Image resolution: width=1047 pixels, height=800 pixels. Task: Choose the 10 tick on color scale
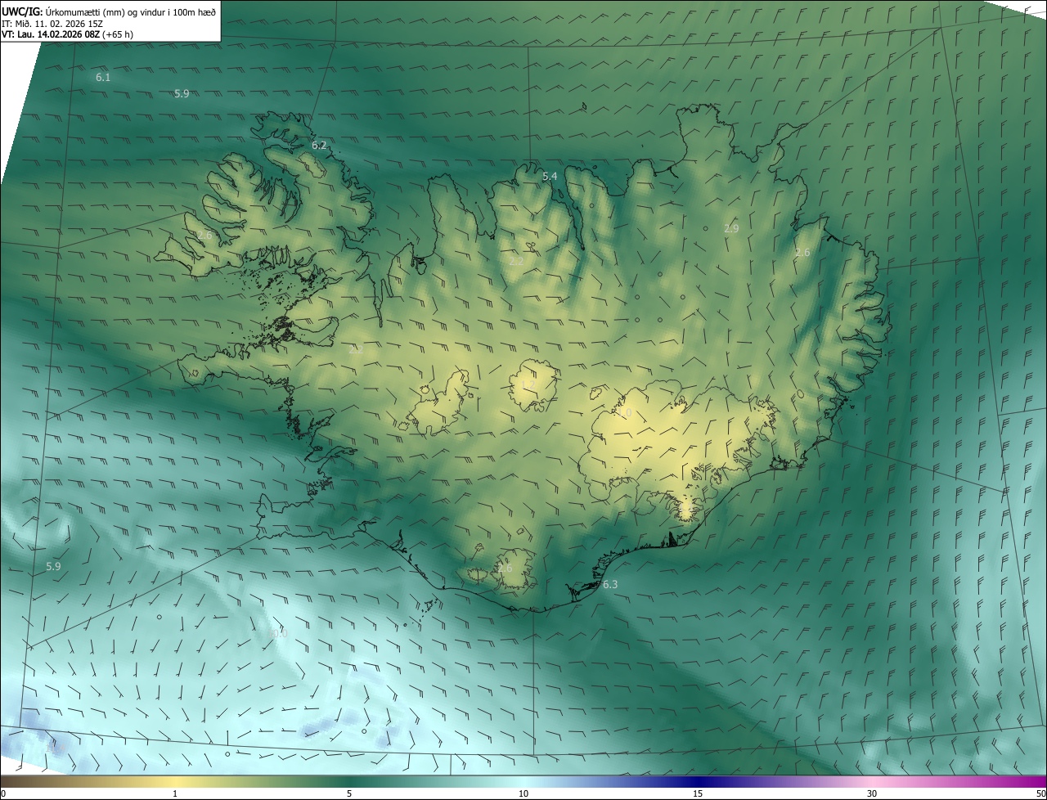coord(523,793)
